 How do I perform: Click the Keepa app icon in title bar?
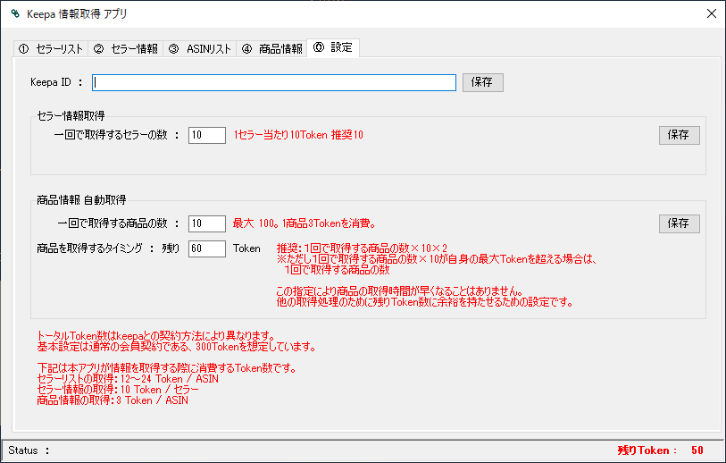coord(15,13)
